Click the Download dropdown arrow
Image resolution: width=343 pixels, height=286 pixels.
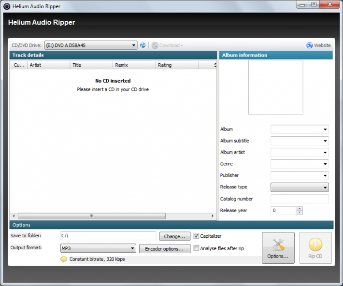pyautogui.click(x=182, y=45)
